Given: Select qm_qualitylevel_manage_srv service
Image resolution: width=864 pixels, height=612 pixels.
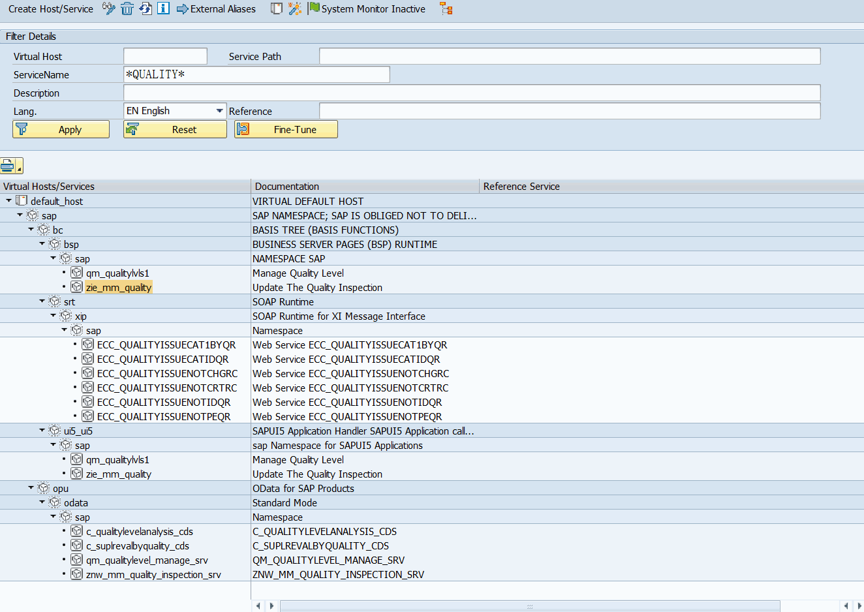Looking at the screenshot, I should tap(147, 560).
